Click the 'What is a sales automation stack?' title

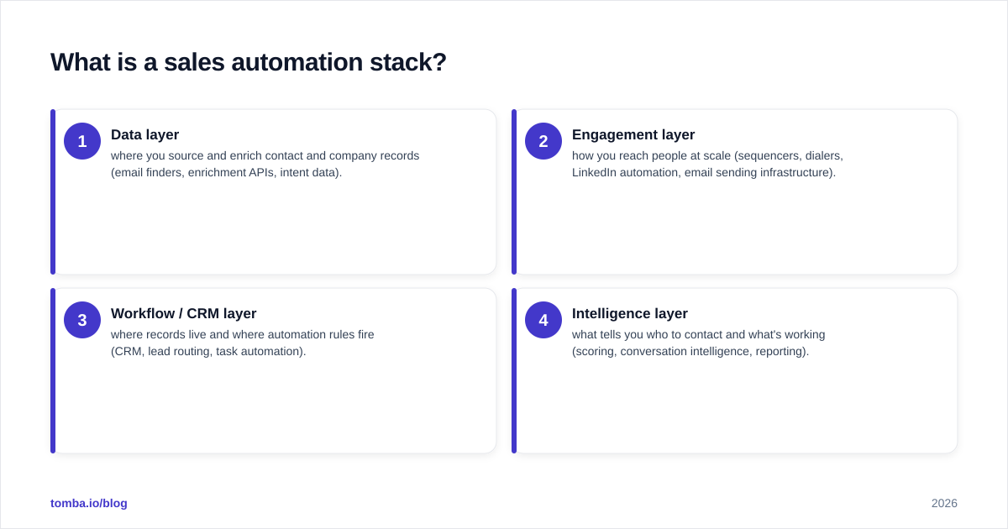click(x=249, y=62)
